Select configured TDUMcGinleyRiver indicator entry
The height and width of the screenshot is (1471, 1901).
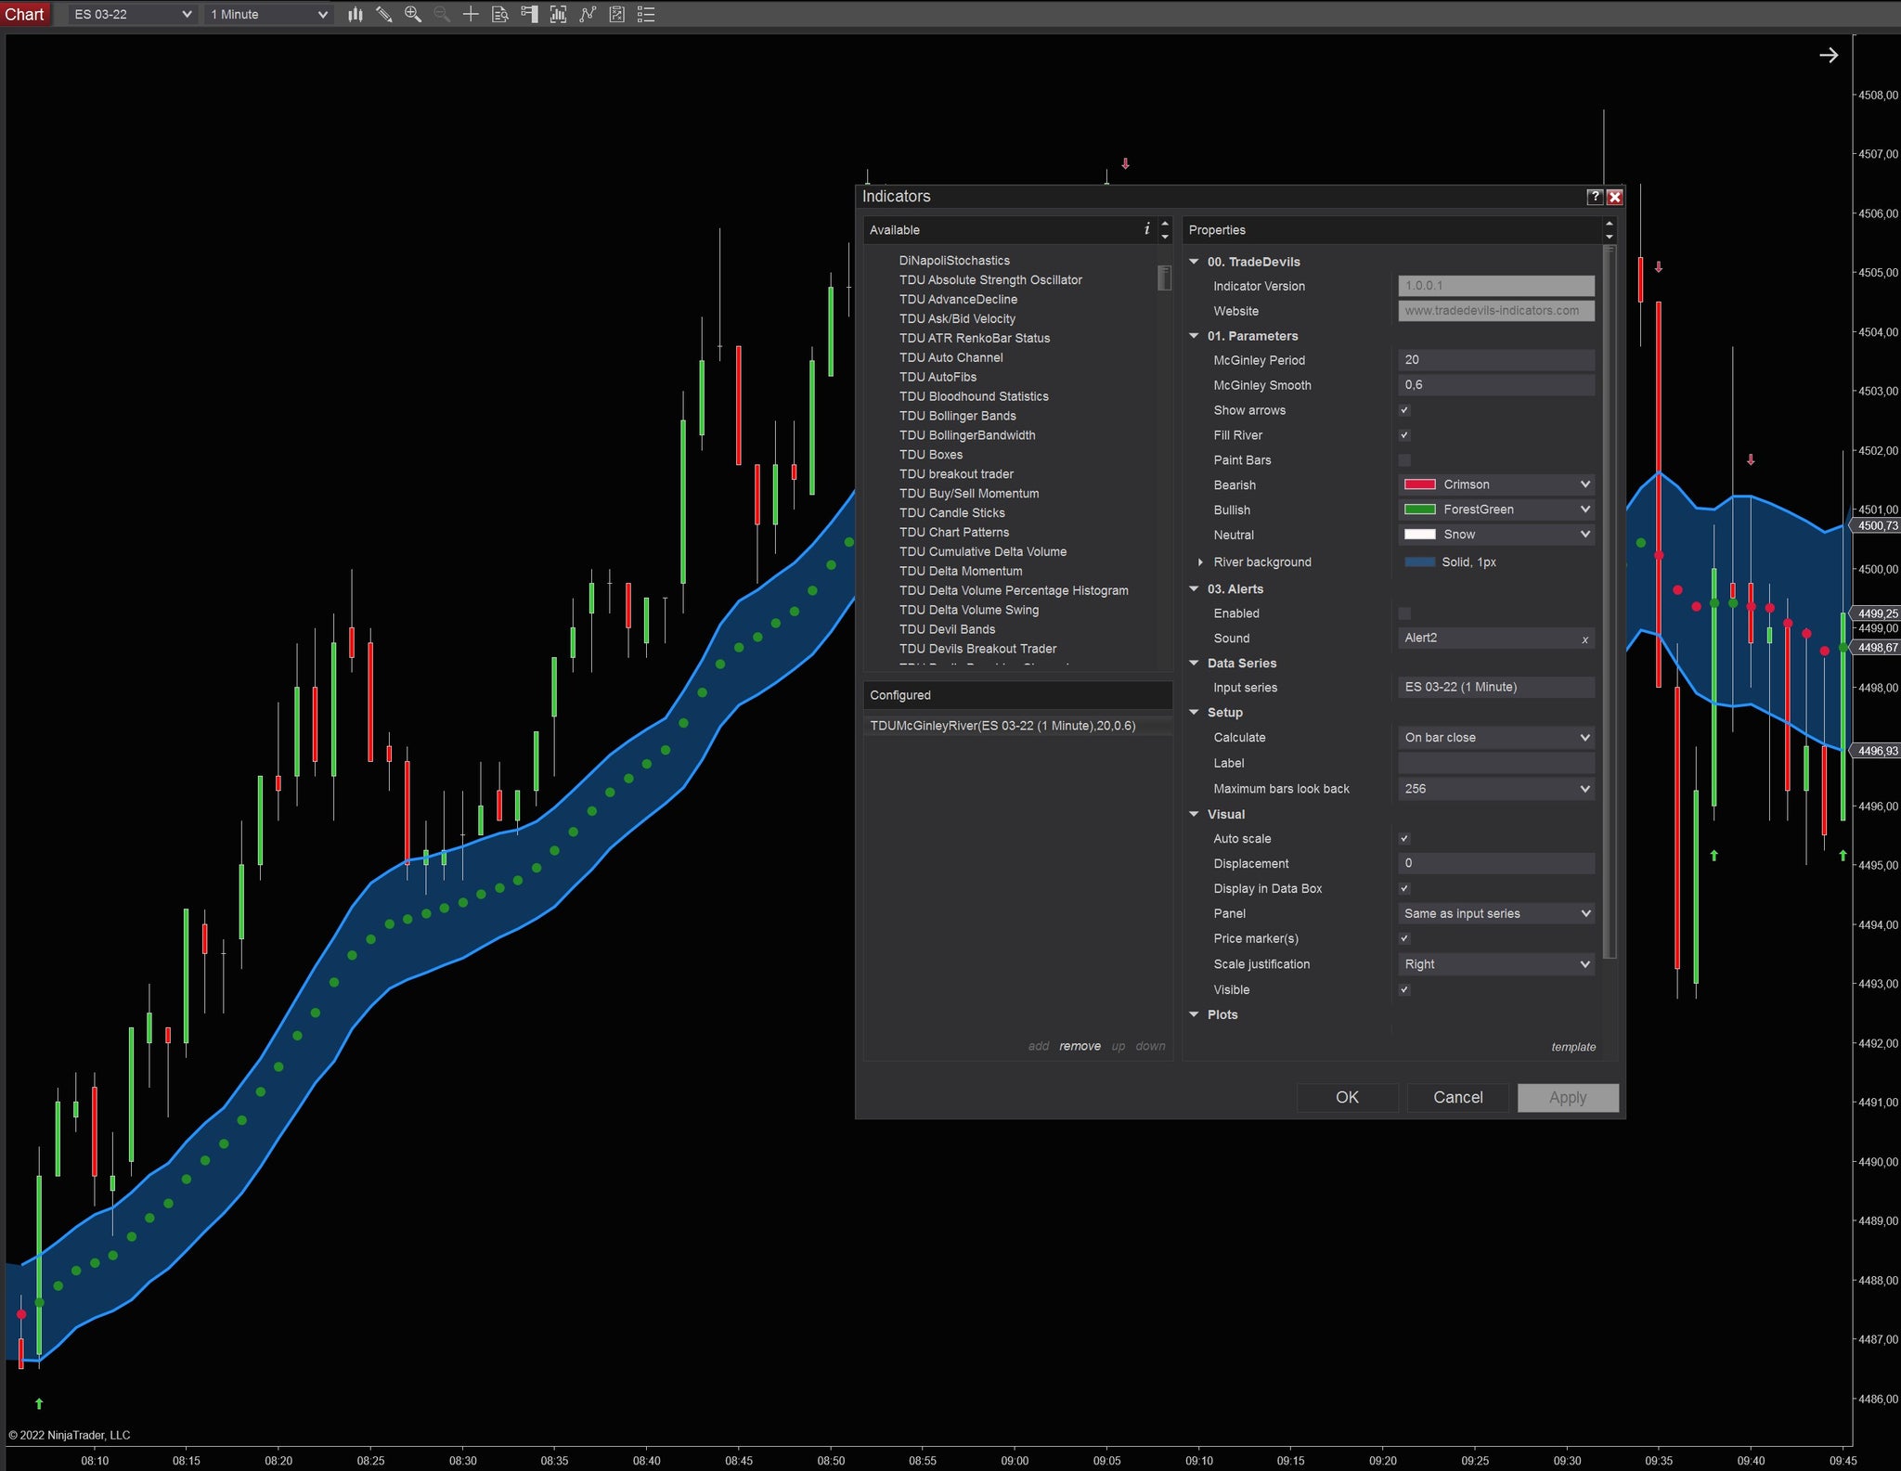click(x=1002, y=726)
